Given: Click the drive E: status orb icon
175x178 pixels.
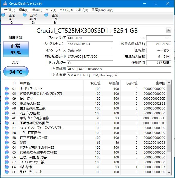Looking at the screenshot, I should pos(46,15).
